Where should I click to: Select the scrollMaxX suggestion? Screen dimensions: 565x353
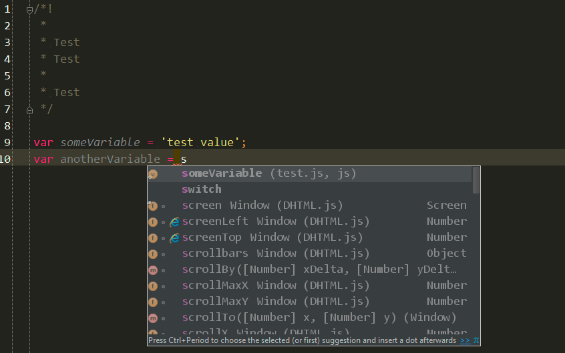click(x=309, y=286)
